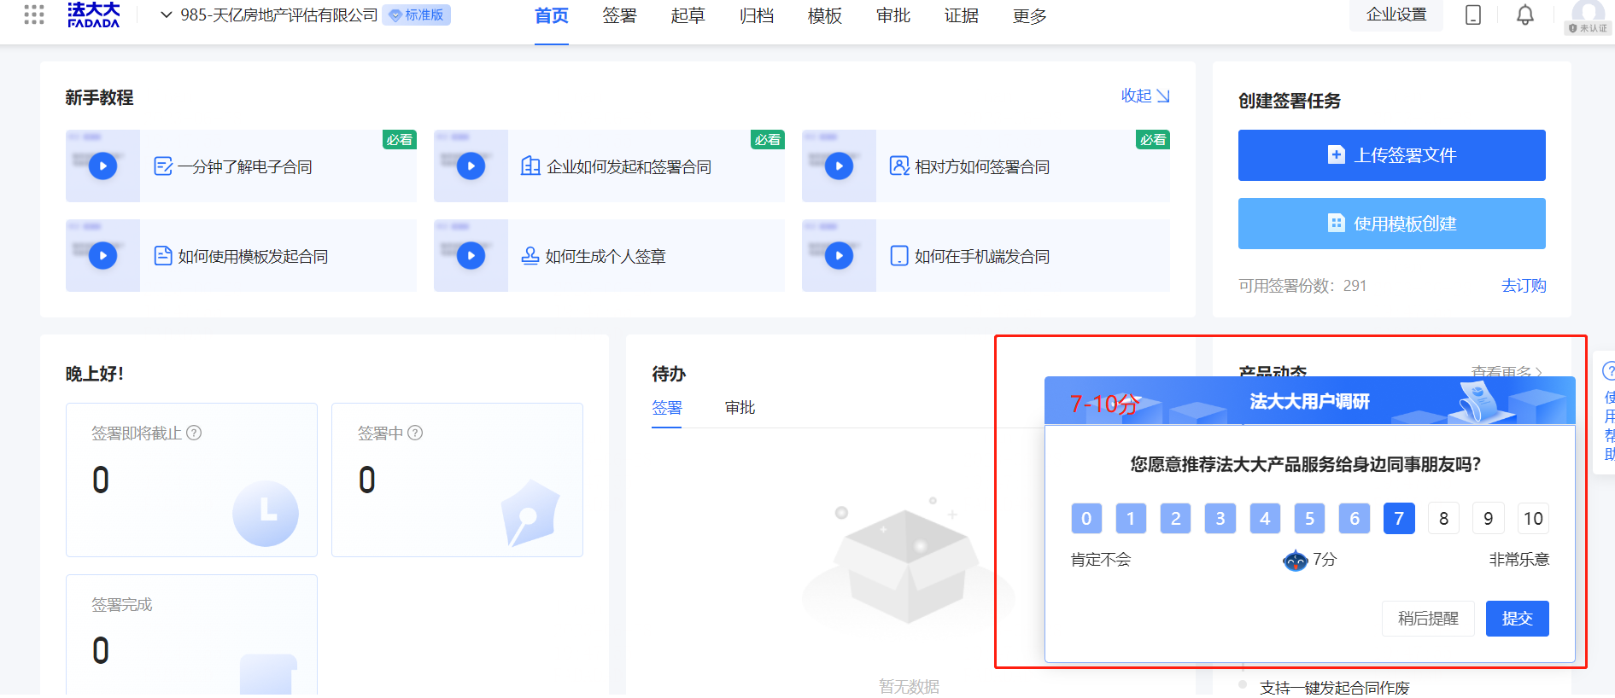Click 稍后提醒 in the survey
Viewport: 1615px width, 698px height.
(1428, 619)
